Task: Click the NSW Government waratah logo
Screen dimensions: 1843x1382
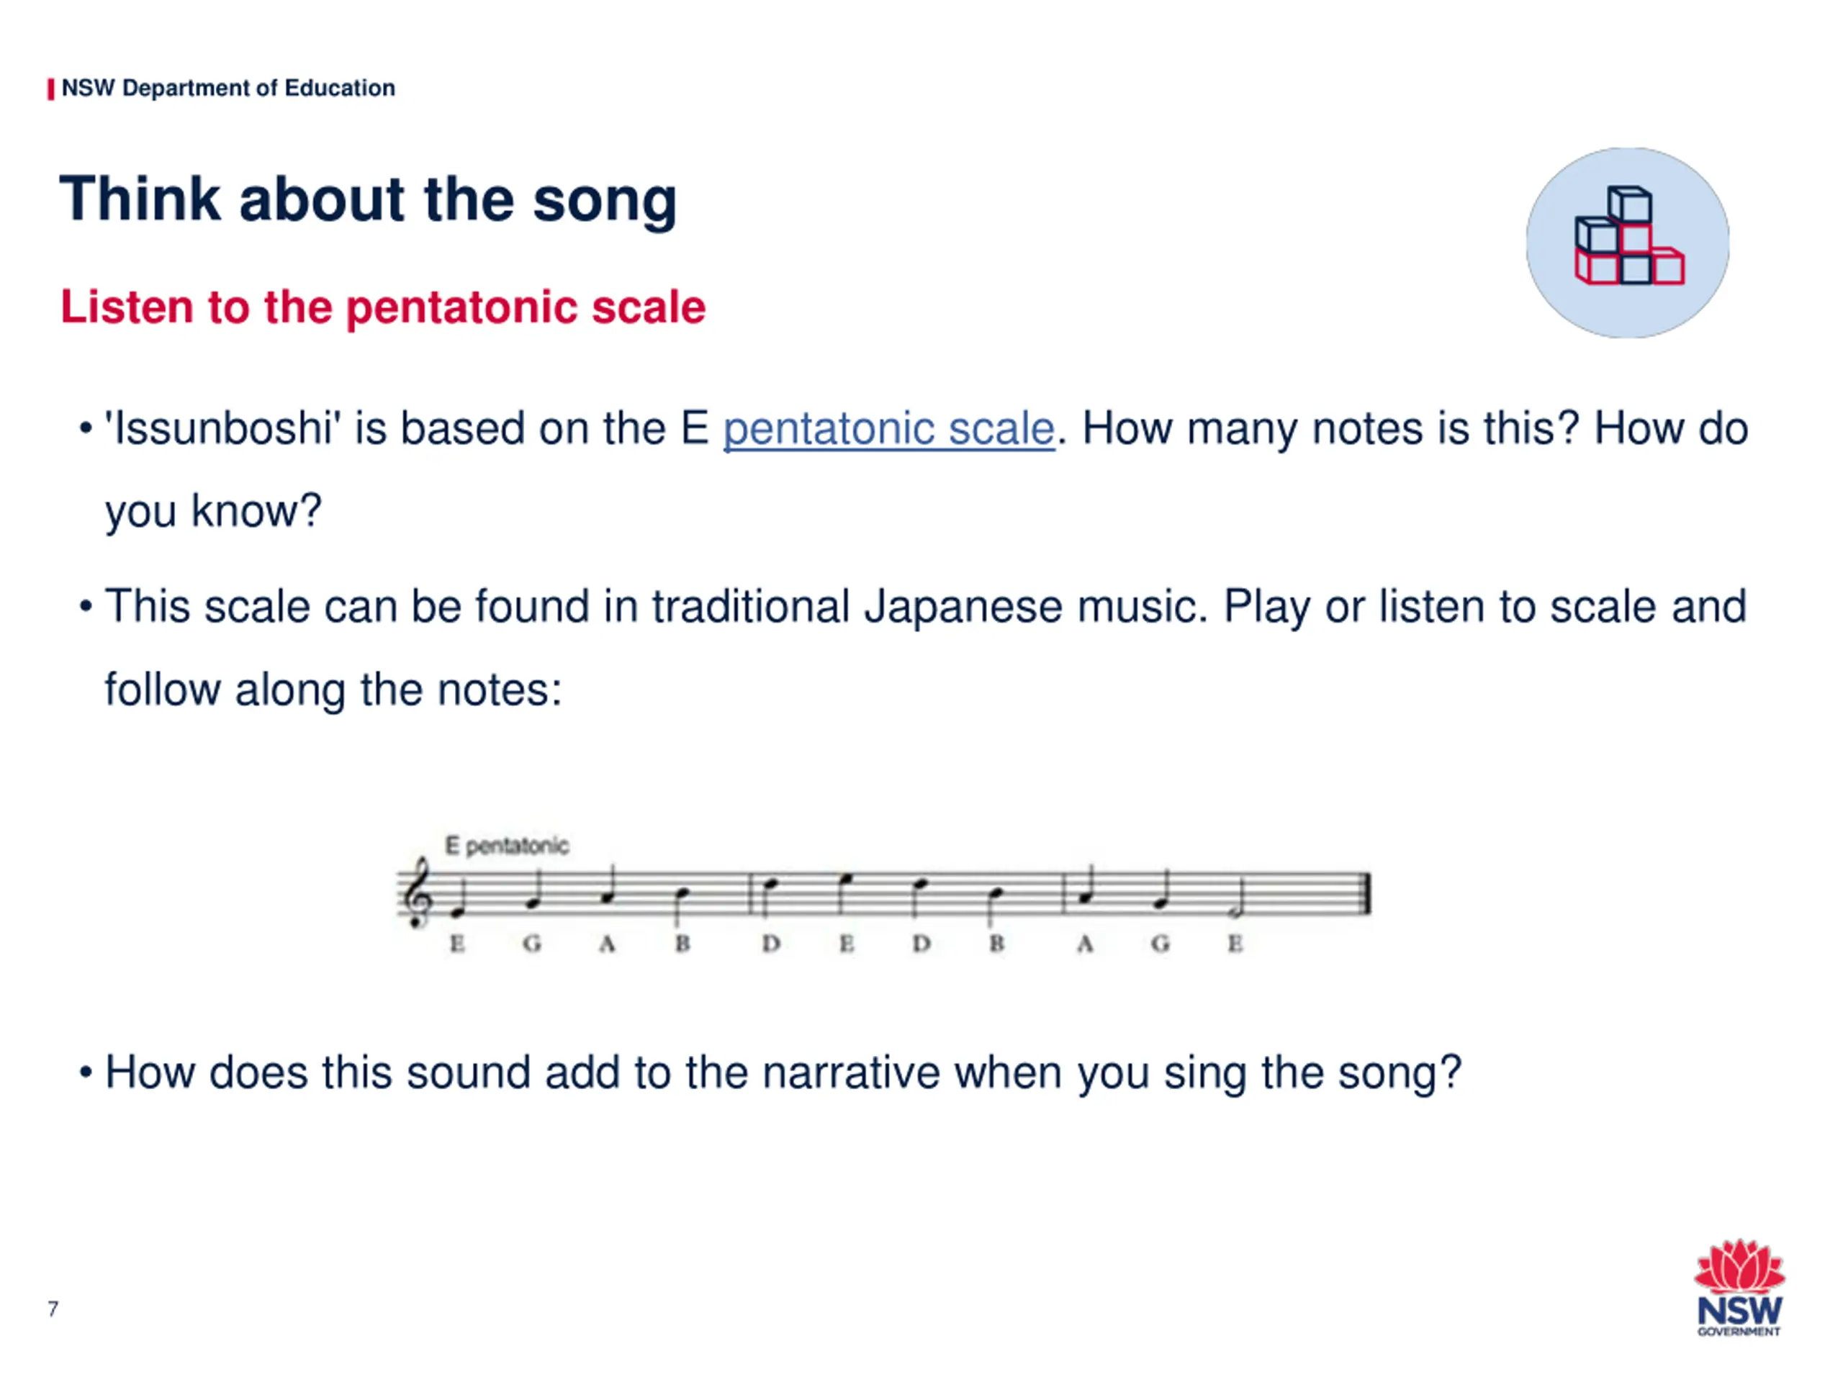Action: tap(1739, 1287)
